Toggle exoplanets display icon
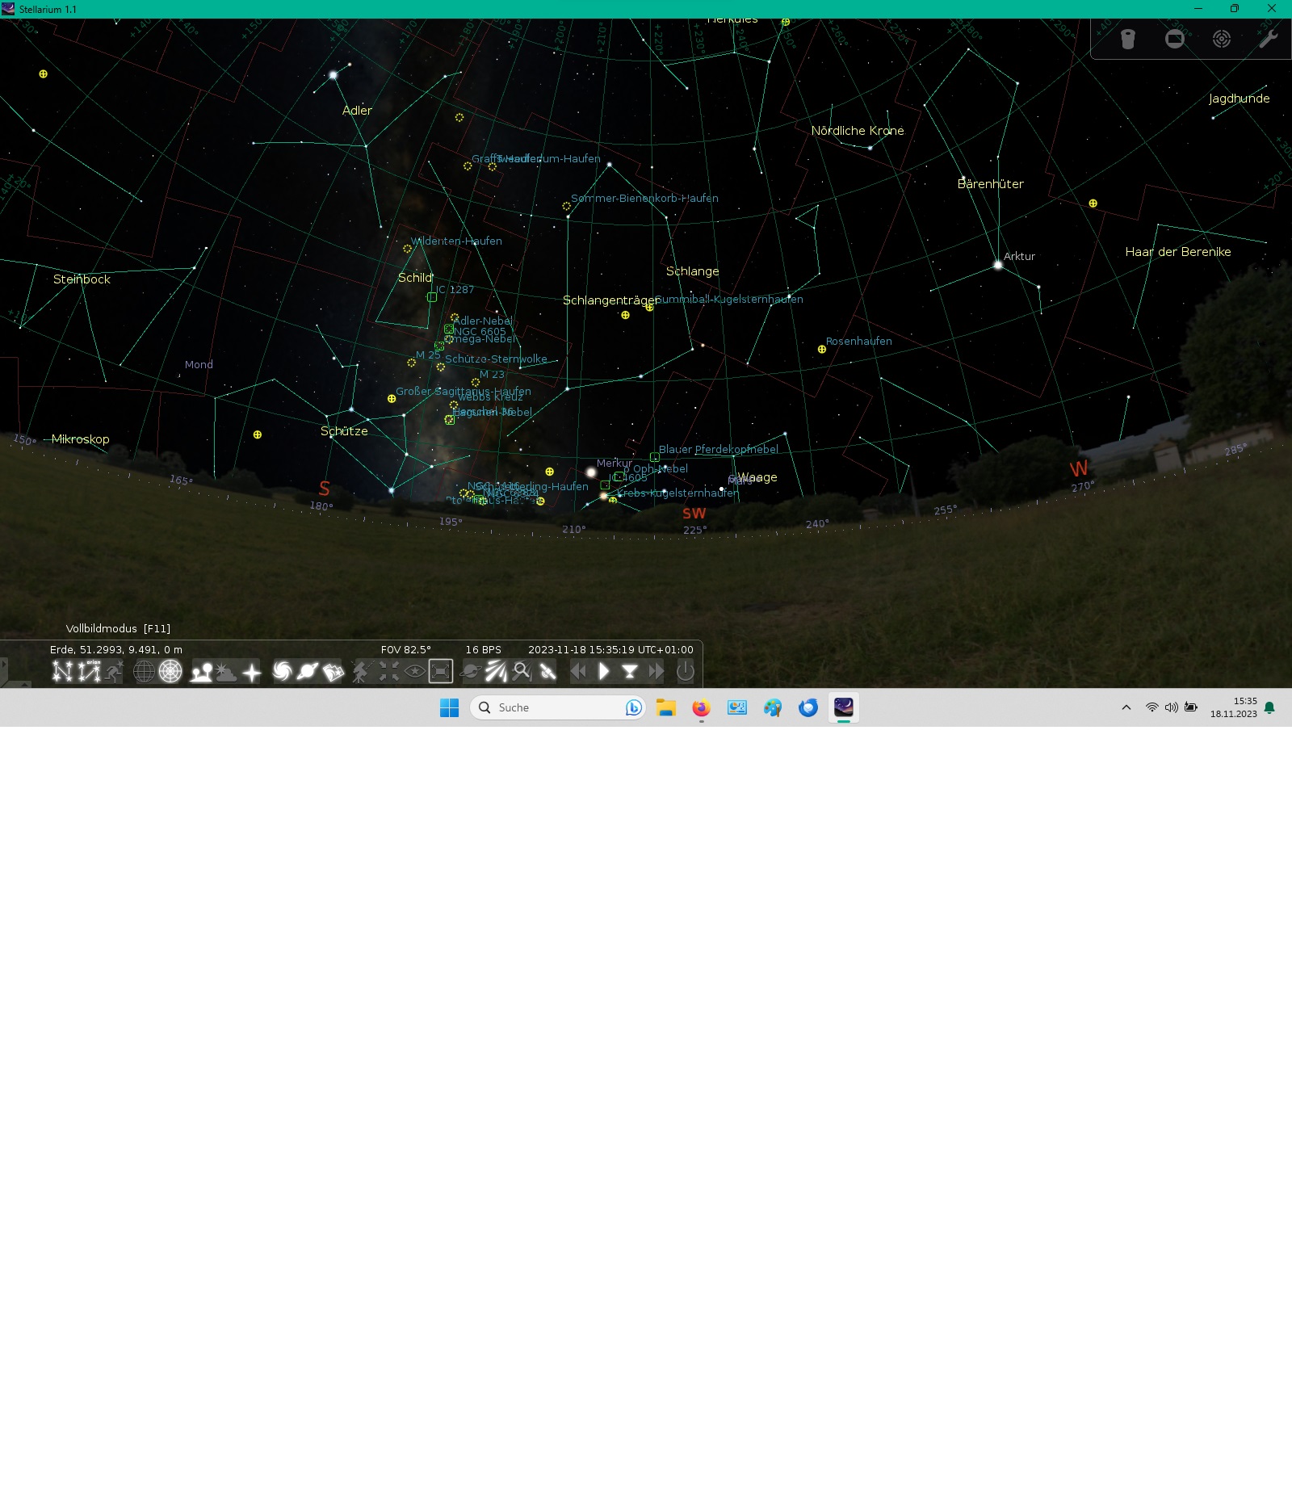The image size is (1292, 1498). tap(471, 671)
